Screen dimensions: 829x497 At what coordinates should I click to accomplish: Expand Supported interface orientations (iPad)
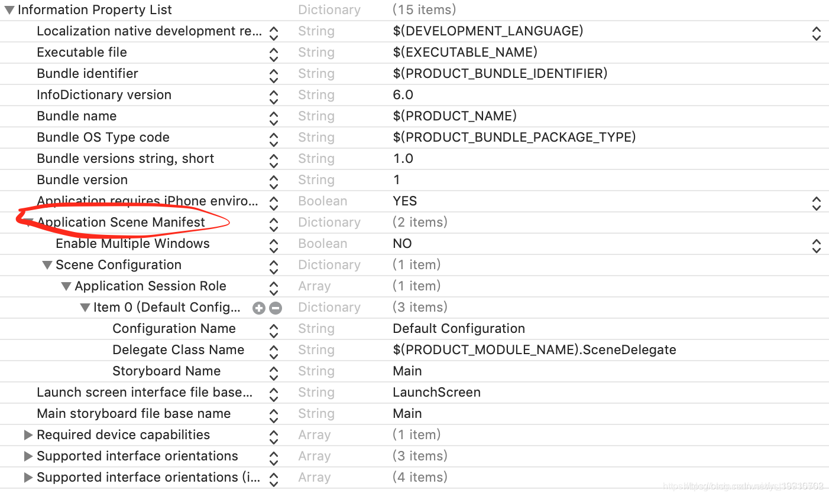(28, 477)
